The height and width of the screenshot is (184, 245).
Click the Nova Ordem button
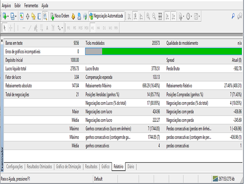[x=60, y=16]
